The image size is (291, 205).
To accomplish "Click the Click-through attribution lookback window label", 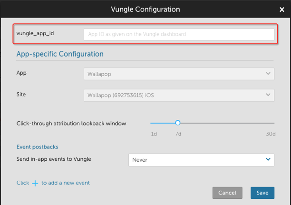I will [x=71, y=123].
